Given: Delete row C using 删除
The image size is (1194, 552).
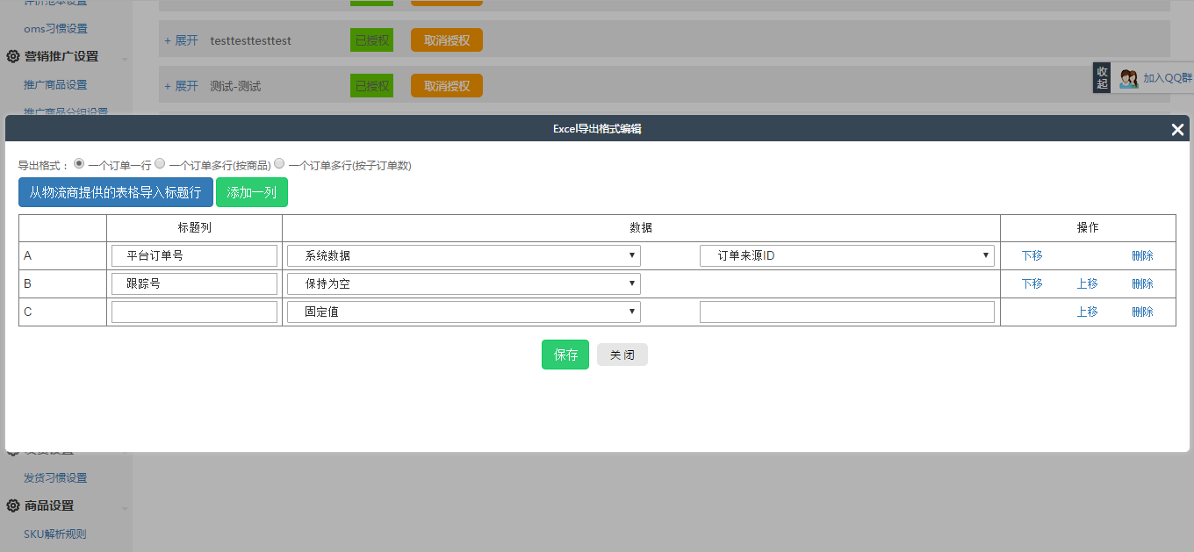Looking at the screenshot, I should click(x=1142, y=312).
